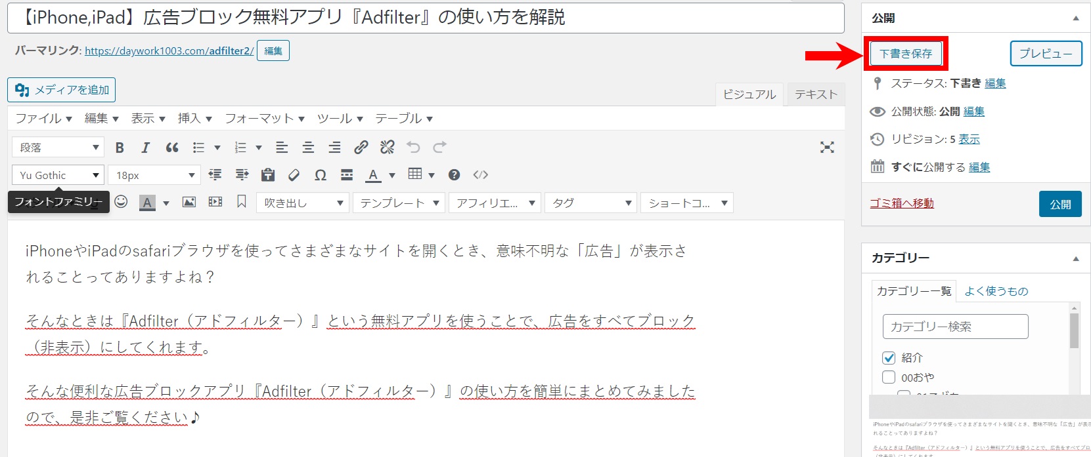Screen dimensions: 1091x457
Task: Click the insert/edit link icon
Action: click(x=361, y=148)
